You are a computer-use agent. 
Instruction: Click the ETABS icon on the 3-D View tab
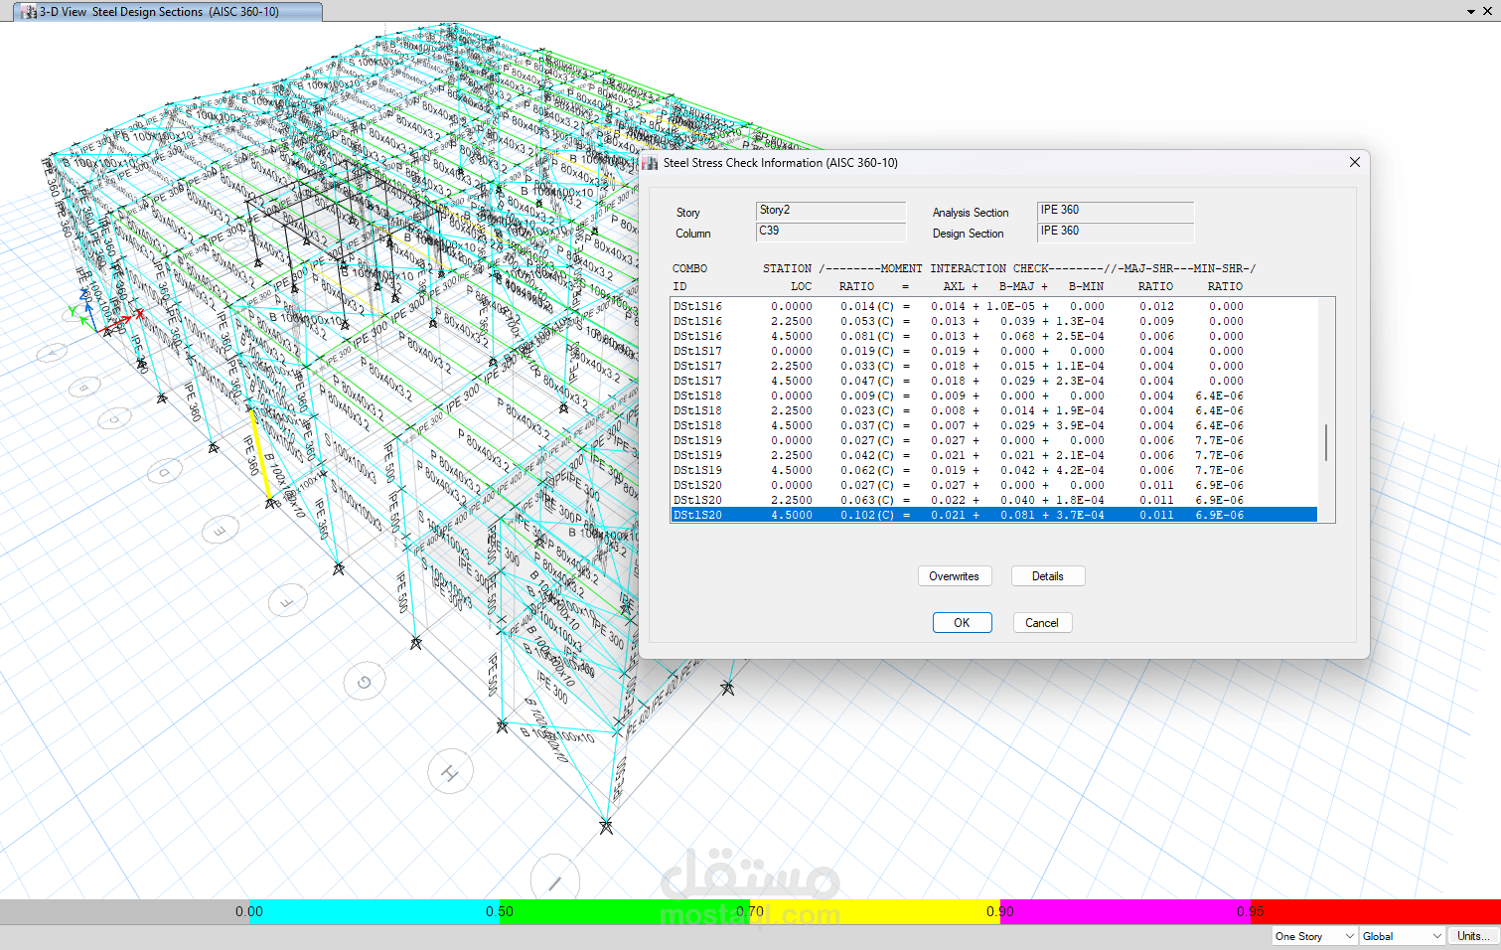tap(29, 12)
